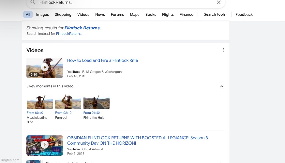Clear the search box with the X icon

point(218,2)
